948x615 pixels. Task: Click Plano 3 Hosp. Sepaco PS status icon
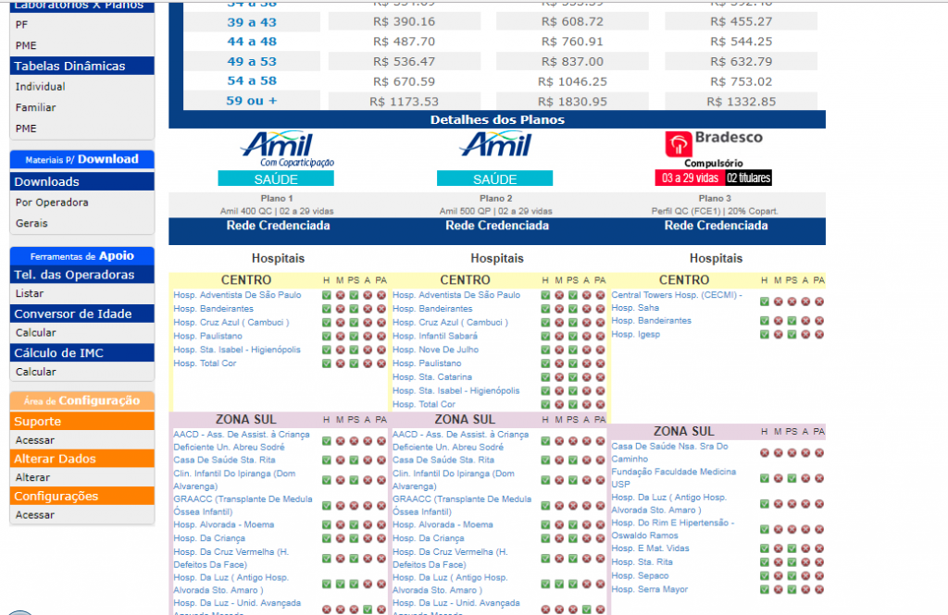point(792,576)
